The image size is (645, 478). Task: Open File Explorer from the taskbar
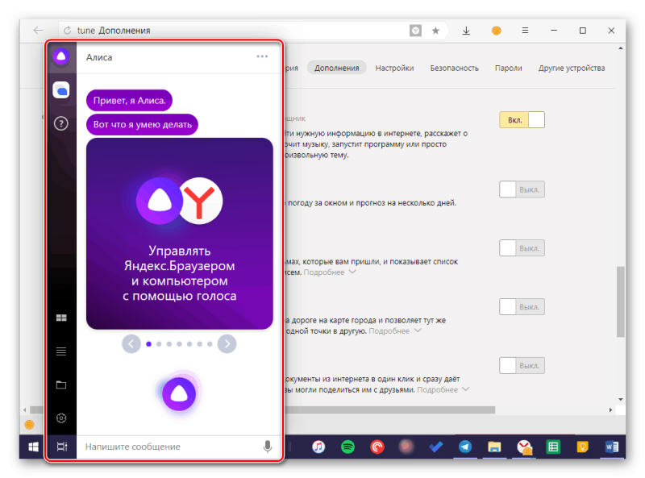(x=494, y=447)
